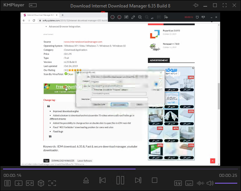Image resolution: width=241 pixels, height=191 pixels.
Task: Open the Notepad++ 7.8.0 article link
Action: [x=171, y=44]
